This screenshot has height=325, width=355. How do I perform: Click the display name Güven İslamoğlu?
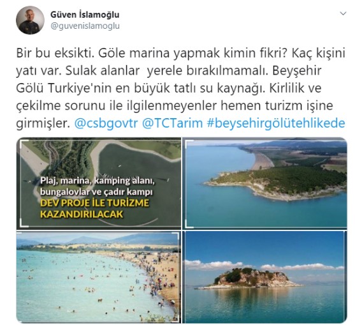[85, 15]
